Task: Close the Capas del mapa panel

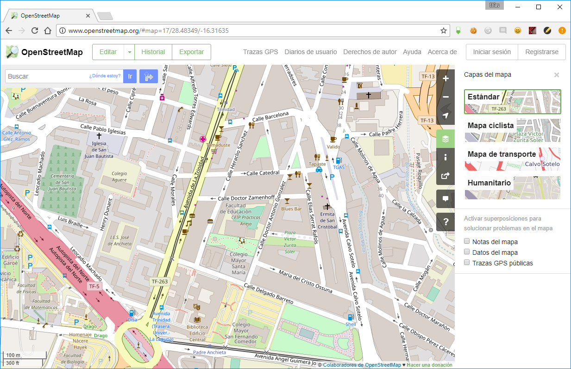Action: pos(557,75)
